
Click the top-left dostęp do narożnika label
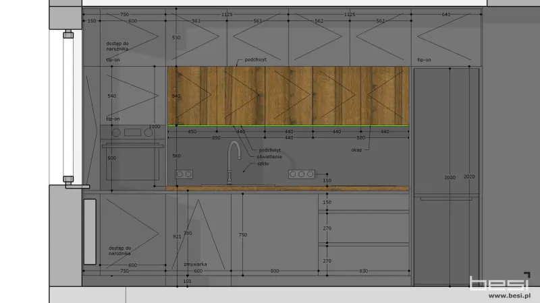[x=117, y=46]
